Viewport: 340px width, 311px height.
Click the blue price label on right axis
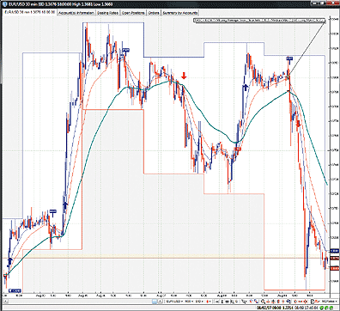click(335, 251)
